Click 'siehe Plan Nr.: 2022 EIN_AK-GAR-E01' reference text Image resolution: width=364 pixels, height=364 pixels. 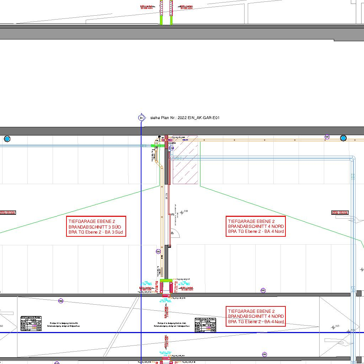[185, 118]
